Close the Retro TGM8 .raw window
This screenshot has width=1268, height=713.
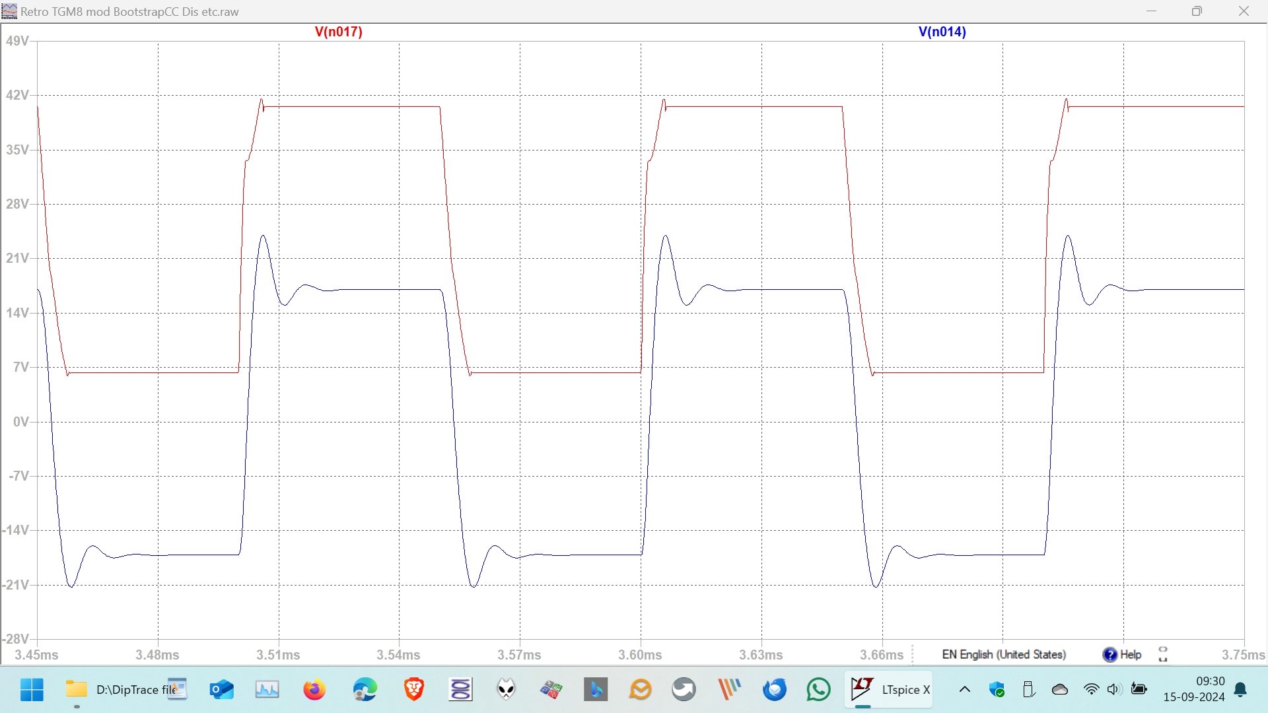point(1244,11)
